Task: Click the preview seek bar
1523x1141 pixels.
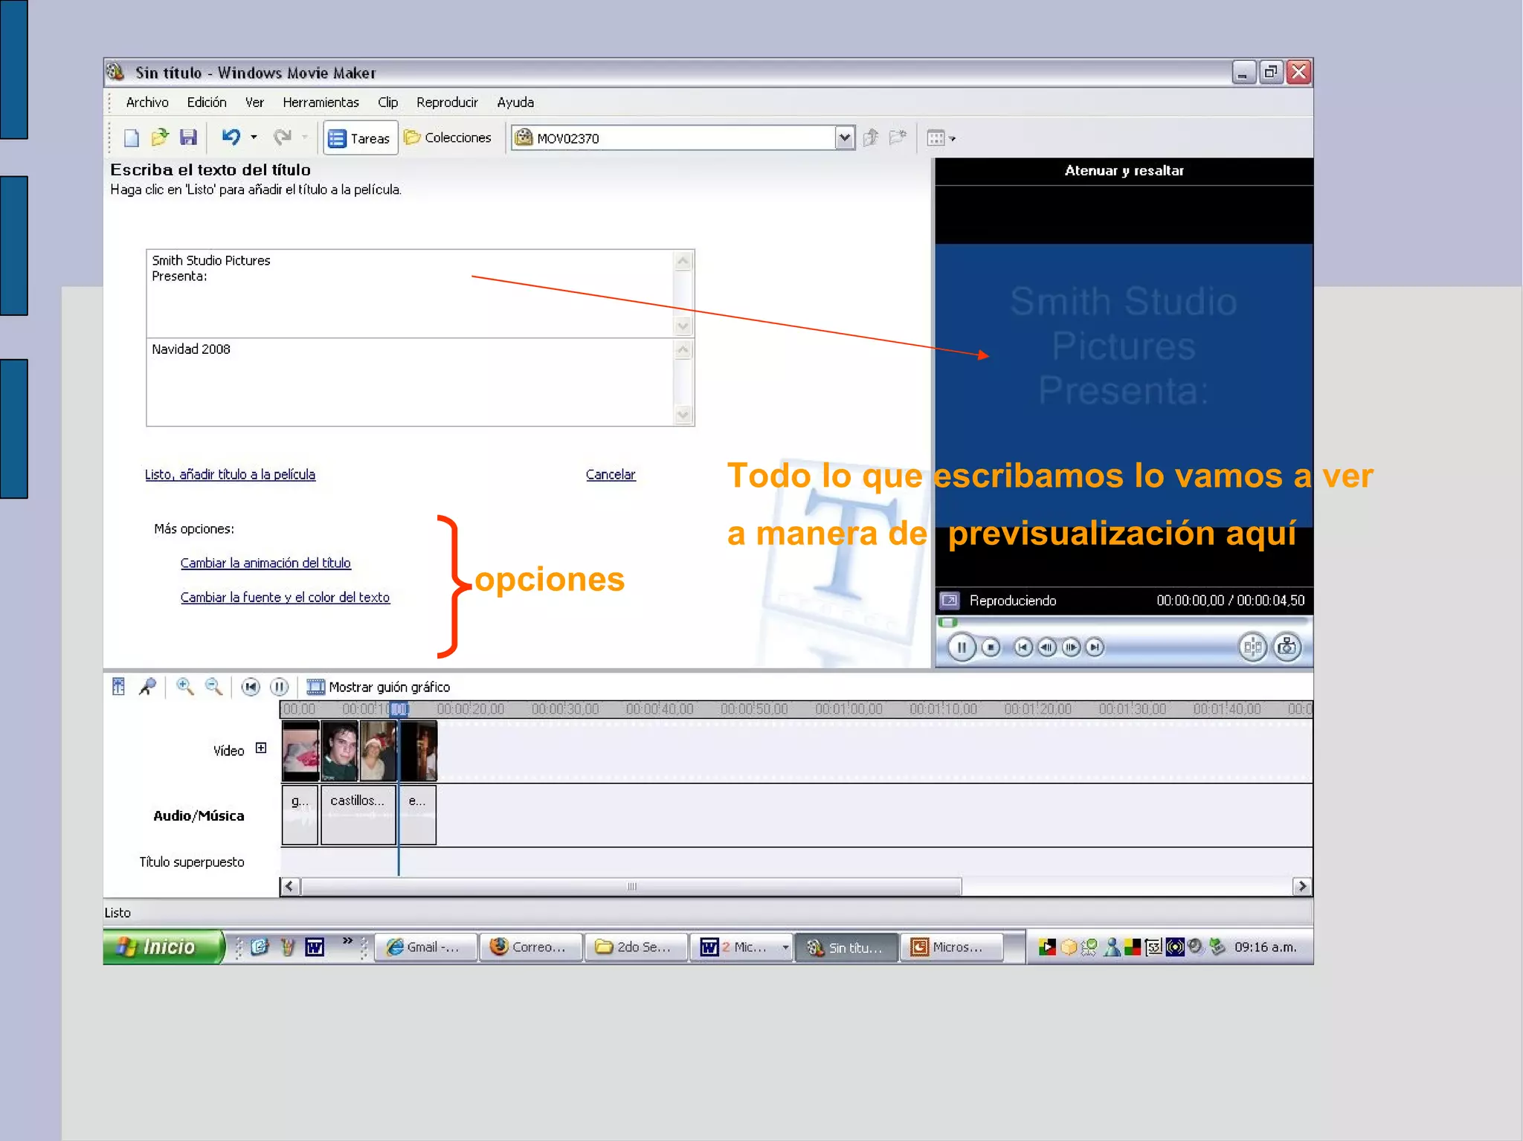Action: 1123,621
